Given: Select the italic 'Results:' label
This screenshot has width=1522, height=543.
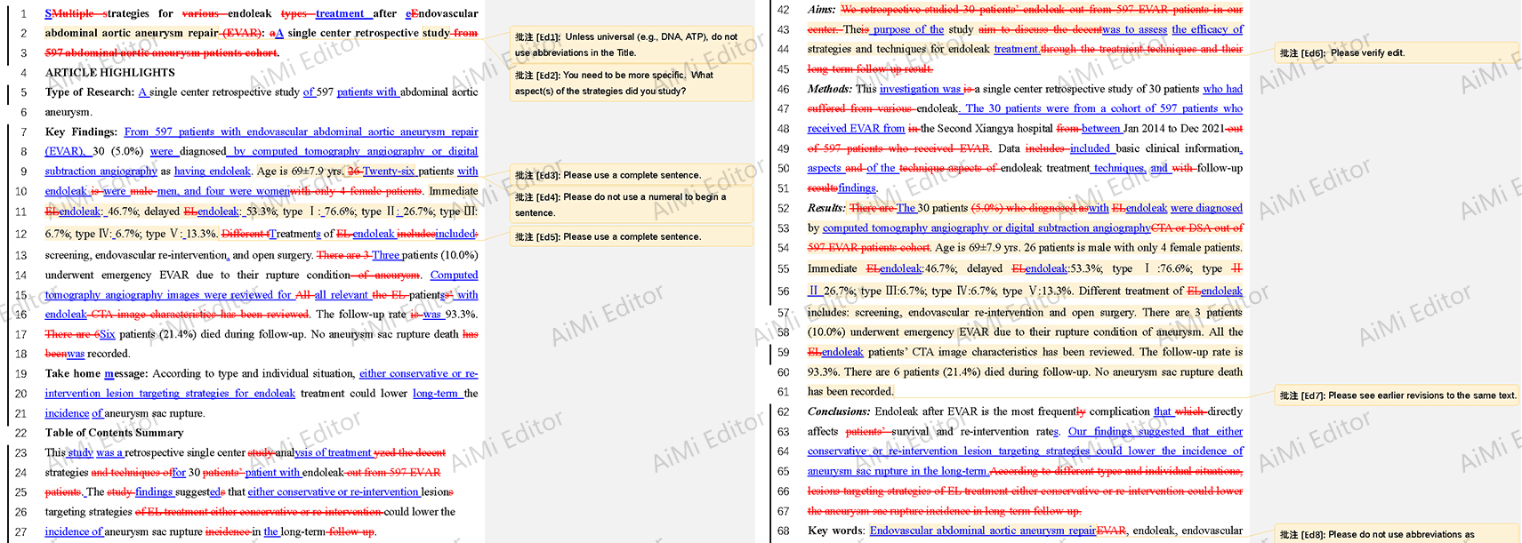Looking at the screenshot, I should pos(827,208).
